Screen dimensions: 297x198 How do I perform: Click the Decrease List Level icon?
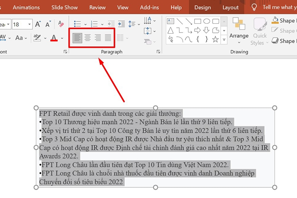pyautogui.click(x=111, y=24)
